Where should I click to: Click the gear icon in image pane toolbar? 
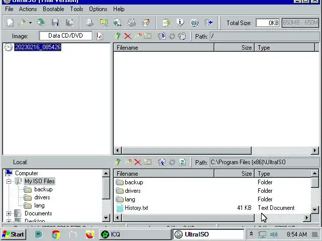172,37
